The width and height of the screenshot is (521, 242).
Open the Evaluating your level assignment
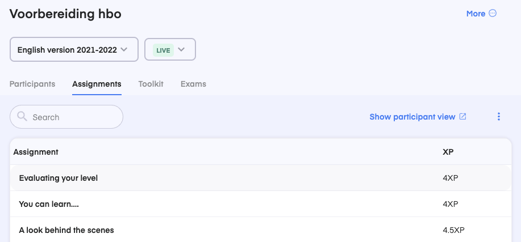coord(59,178)
